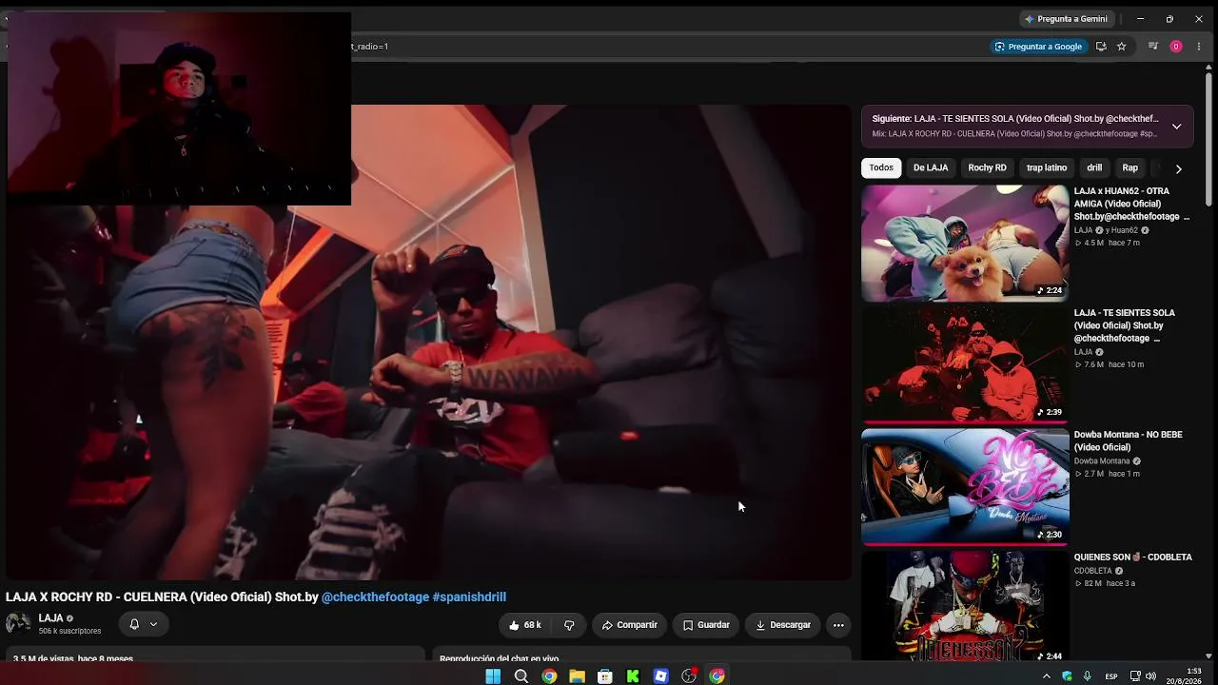This screenshot has height=685, width=1218.
Task: Open the LAJA channel name link
Action: click(x=50, y=618)
